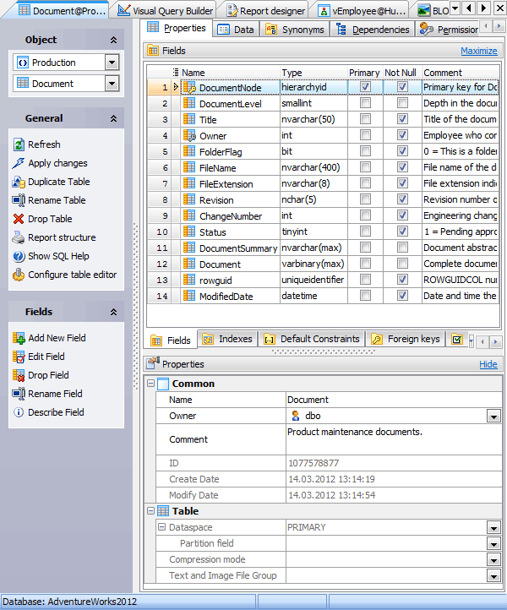Screen dimensions: 507x610
Task: Click the Owner foreign key field icon
Action: [x=189, y=135]
